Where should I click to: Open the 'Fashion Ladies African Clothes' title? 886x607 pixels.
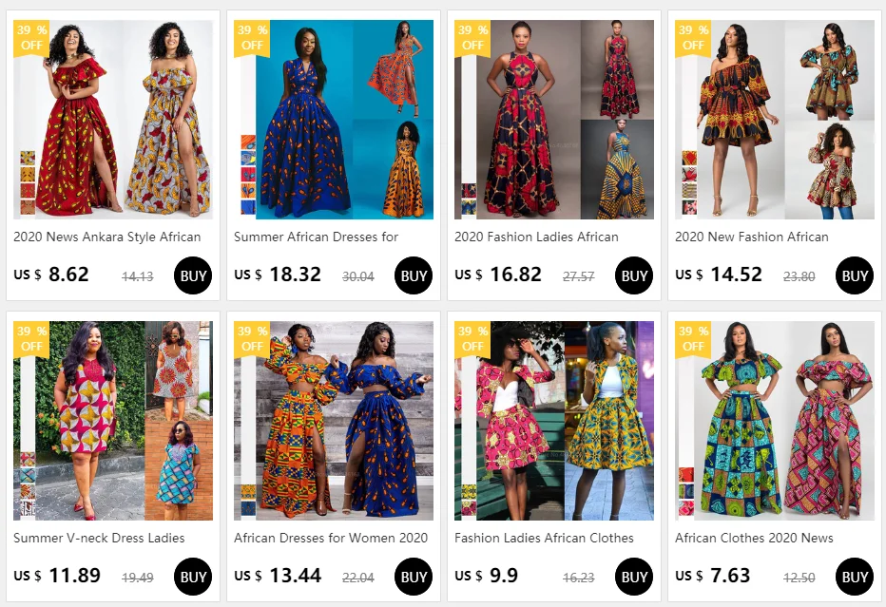[544, 538]
